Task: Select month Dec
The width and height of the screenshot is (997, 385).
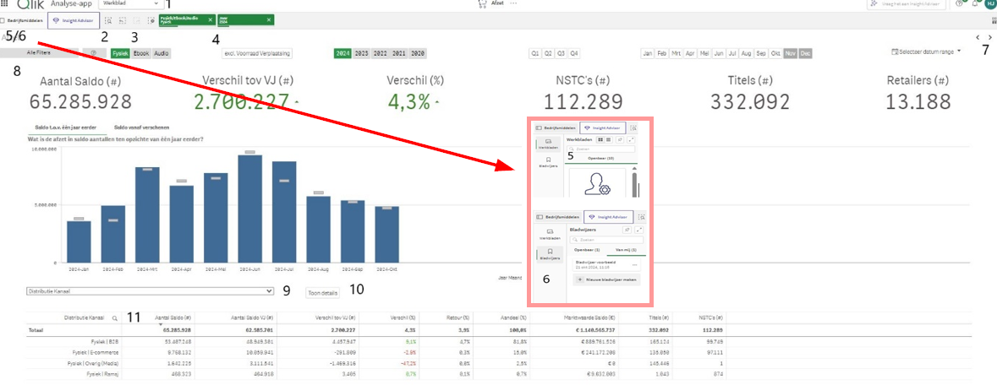Action: click(805, 53)
